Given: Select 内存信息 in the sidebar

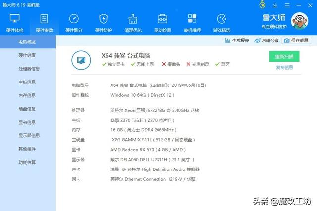Looking at the screenshot, I should [28, 95].
